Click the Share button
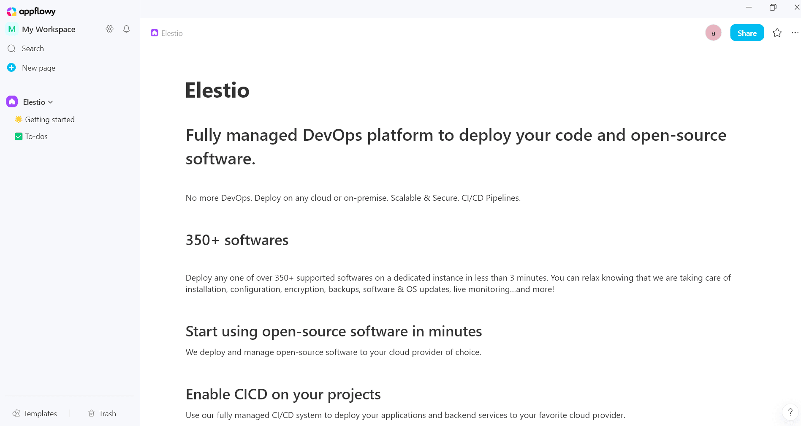Screen dimensions: 801x426 pyautogui.click(x=747, y=33)
